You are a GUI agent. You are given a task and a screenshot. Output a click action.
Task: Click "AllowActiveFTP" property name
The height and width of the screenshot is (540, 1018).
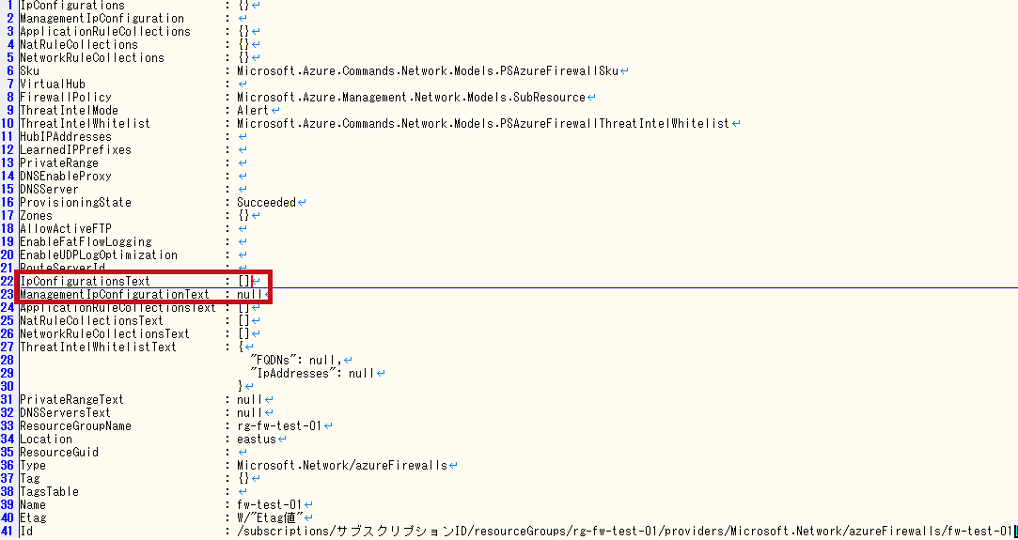[66, 229]
